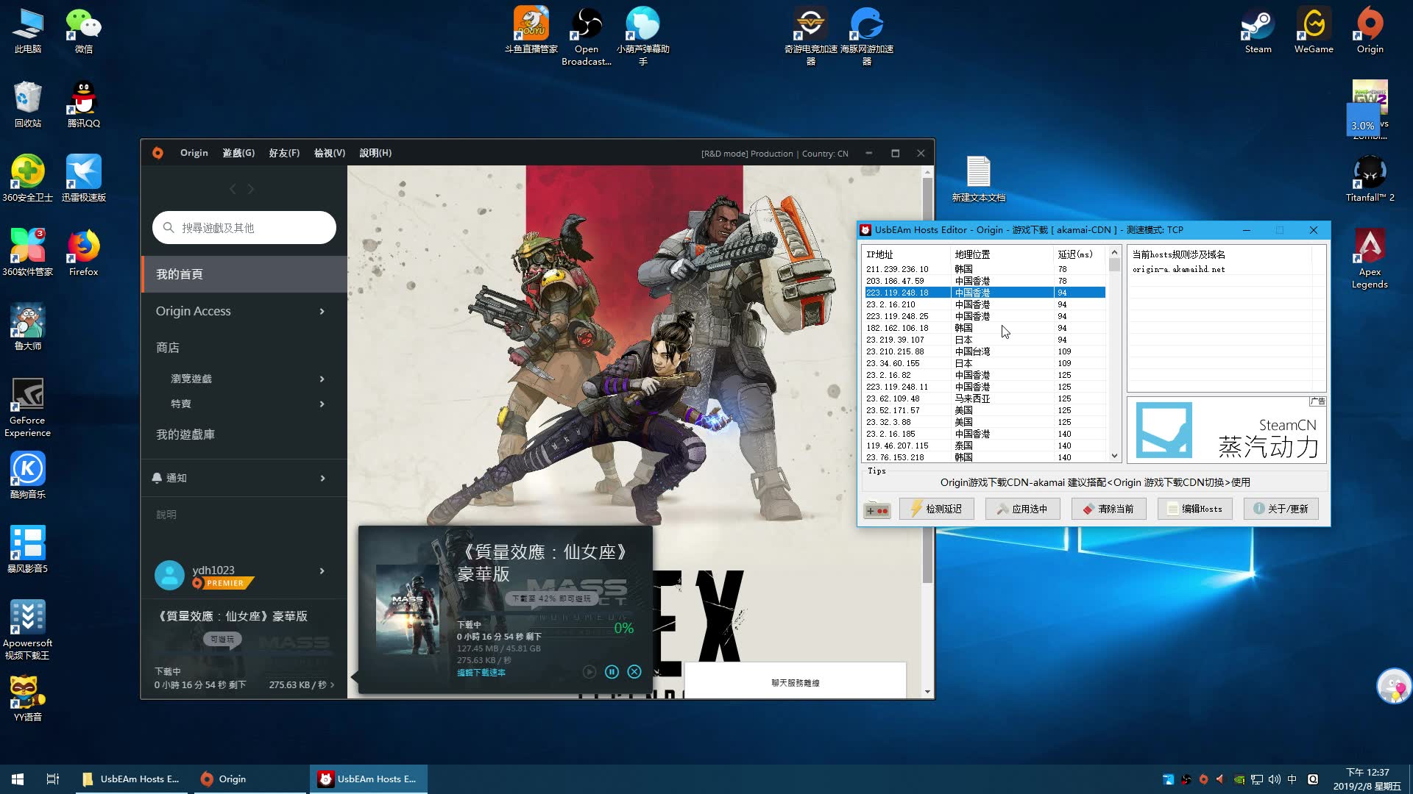Open the 新建文本文档 file icon
The height and width of the screenshot is (794, 1413).
pyautogui.click(x=978, y=179)
